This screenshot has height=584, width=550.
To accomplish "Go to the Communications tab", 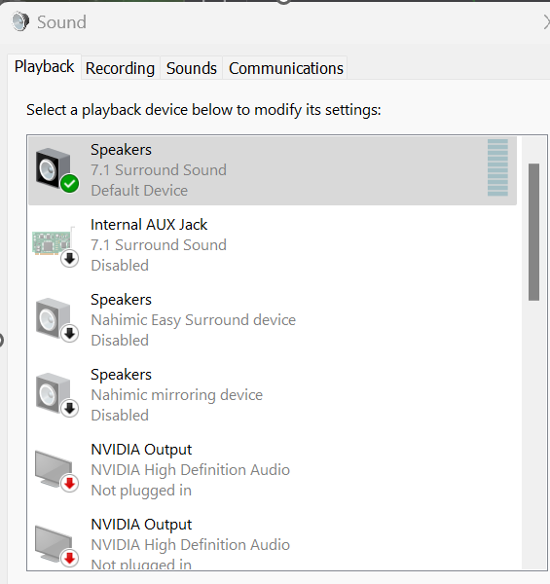I will click(286, 68).
